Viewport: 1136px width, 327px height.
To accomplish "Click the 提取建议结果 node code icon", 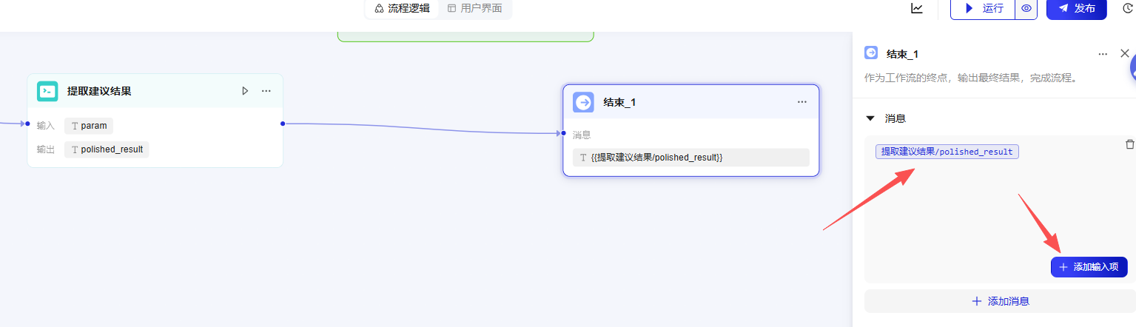I will point(47,91).
